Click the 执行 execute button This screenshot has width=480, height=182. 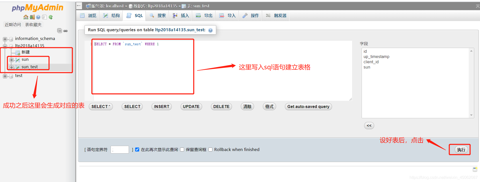tap(461, 149)
